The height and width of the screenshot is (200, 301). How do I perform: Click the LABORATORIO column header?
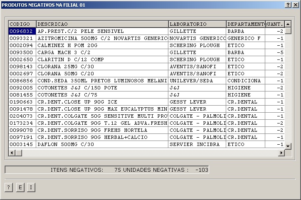197,24
